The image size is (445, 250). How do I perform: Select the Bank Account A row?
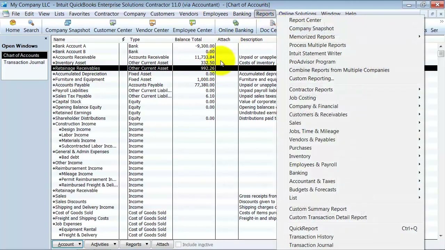coord(164,46)
